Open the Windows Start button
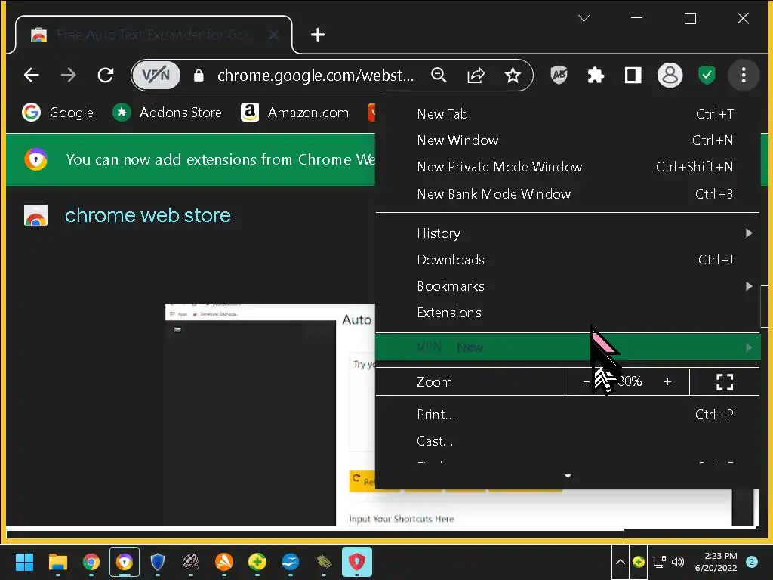Image resolution: width=773 pixels, height=580 pixels. [24, 562]
